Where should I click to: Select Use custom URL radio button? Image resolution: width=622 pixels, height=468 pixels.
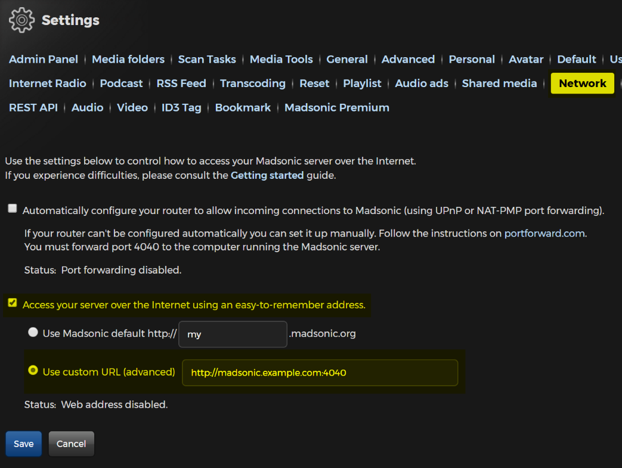pos(33,371)
